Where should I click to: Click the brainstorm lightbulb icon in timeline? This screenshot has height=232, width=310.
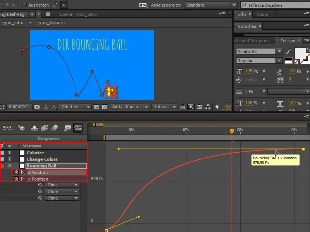point(67,128)
